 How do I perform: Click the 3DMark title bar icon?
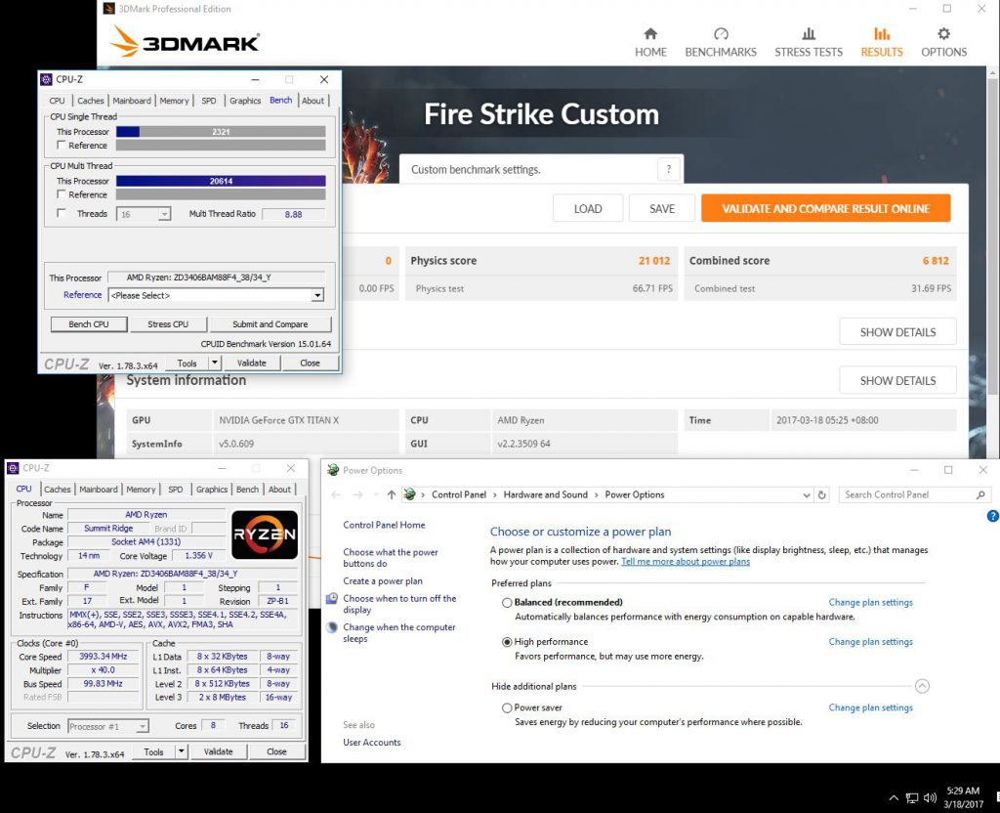(x=109, y=8)
